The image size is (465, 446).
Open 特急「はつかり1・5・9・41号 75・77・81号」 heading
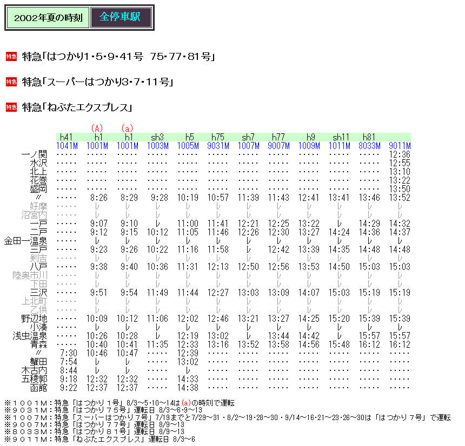[118, 56]
